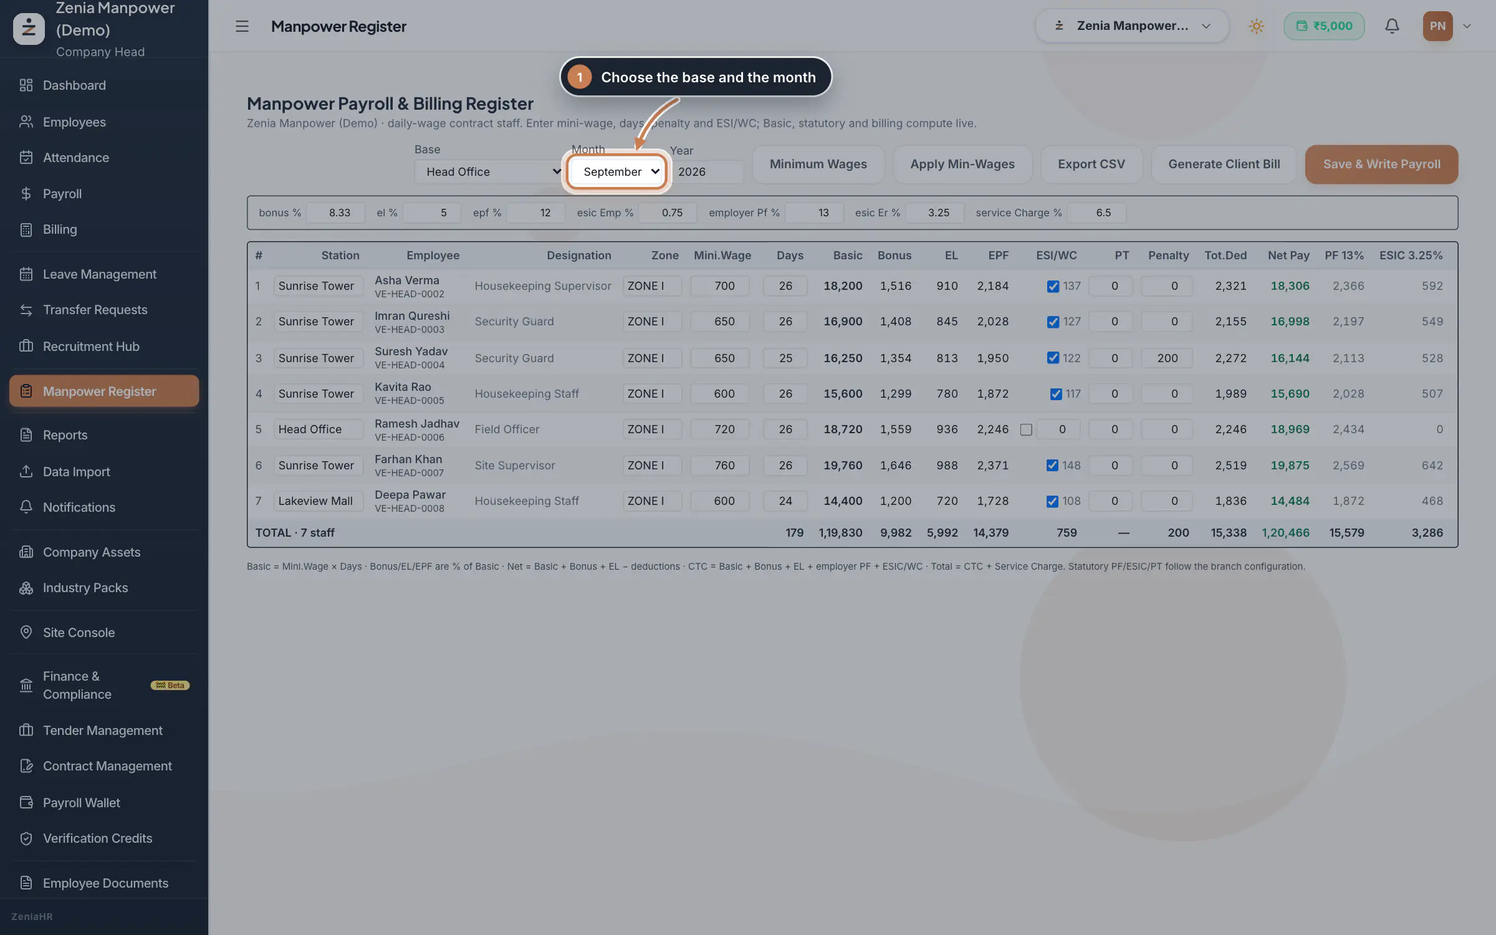The height and width of the screenshot is (935, 1496).
Task: Click the Data Import upload icon
Action: 26,471
